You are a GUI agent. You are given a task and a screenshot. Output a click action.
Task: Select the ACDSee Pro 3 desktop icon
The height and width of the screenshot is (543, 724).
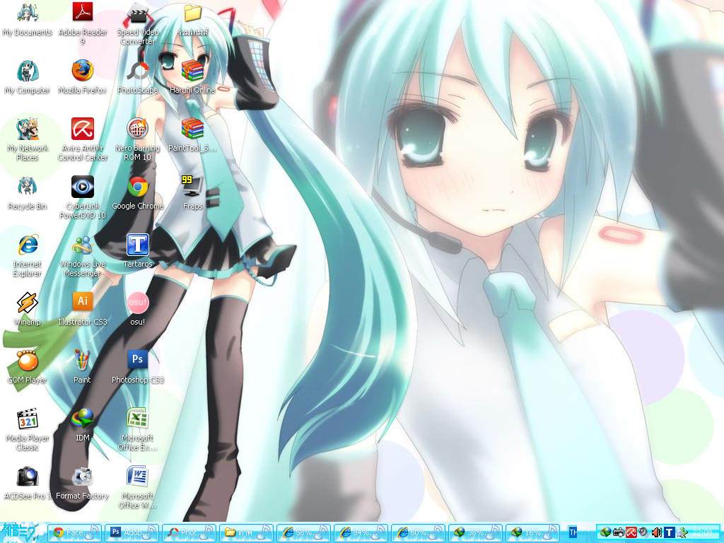click(28, 484)
